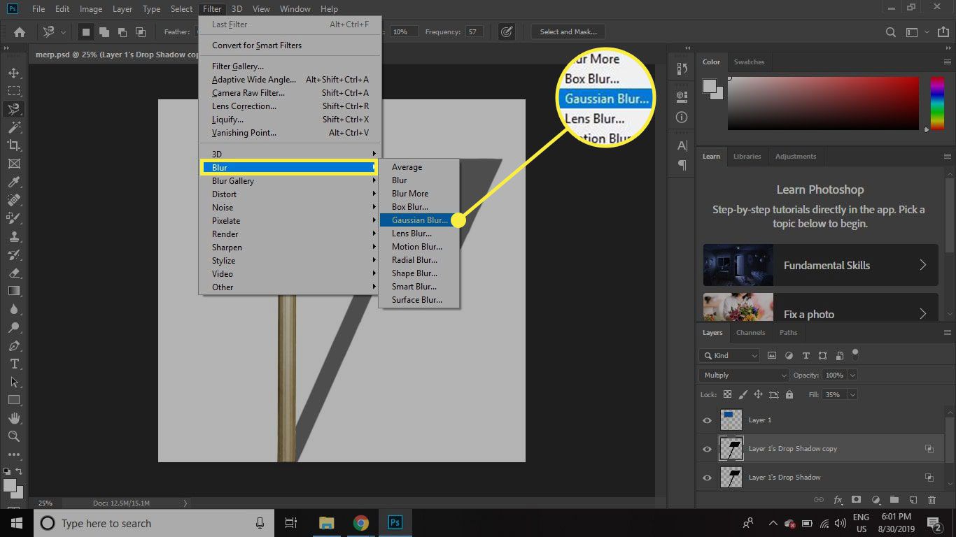Image resolution: width=956 pixels, height=537 pixels.
Task: Expand the Sharpen submenu
Action: (x=290, y=248)
